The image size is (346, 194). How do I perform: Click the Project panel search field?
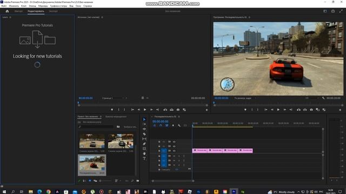pyautogui.click(x=96, y=127)
